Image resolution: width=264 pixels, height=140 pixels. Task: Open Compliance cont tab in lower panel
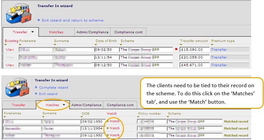click(120, 105)
